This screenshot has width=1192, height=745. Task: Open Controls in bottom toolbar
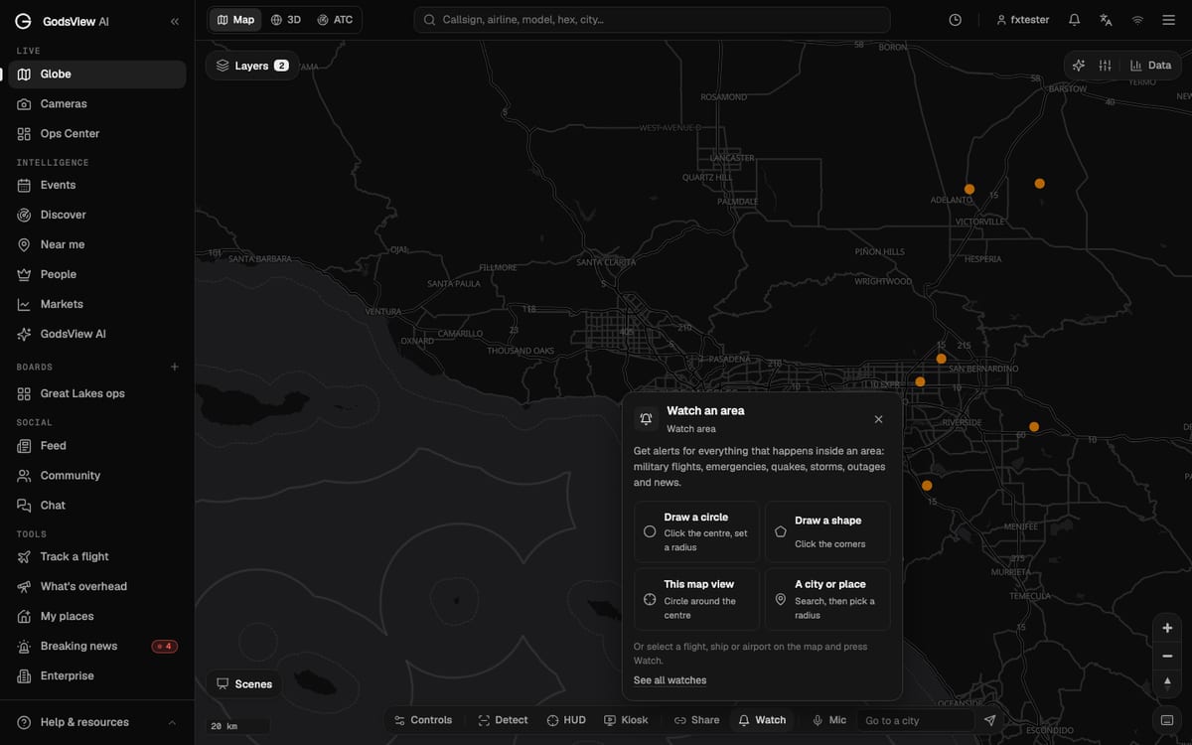(423, 720)
